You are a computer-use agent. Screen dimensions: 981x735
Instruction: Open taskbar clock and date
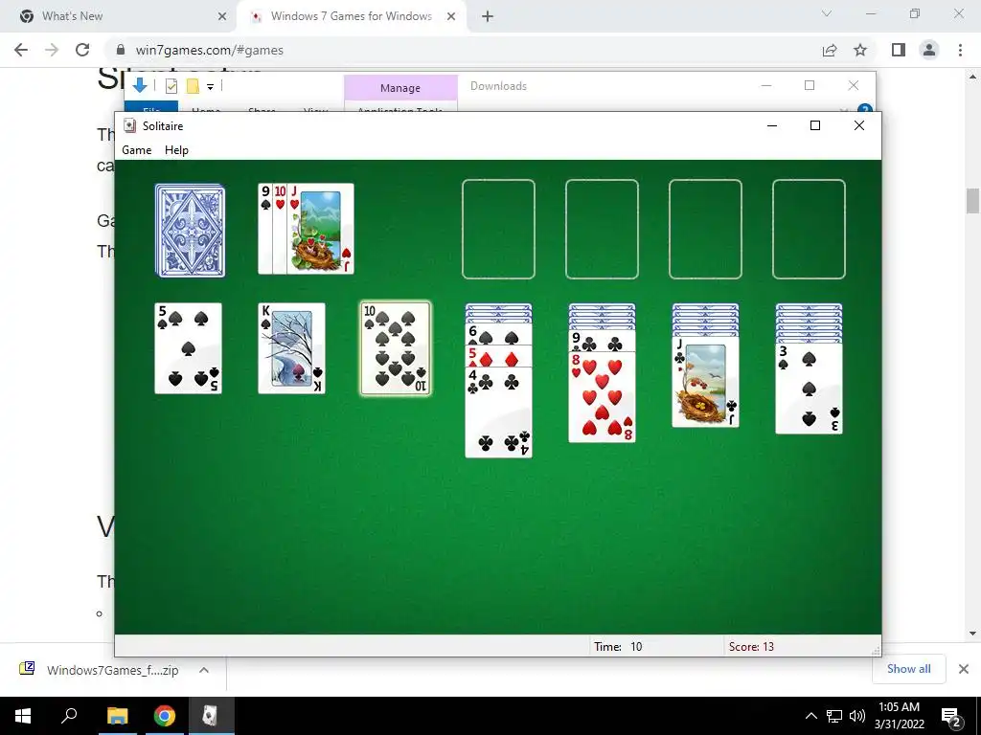[x=899, y=716]
